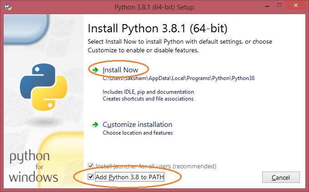Click the Python installer icon in title bar
The width and height of the screenshot is (309, 192).
click(x=8, y=7)
